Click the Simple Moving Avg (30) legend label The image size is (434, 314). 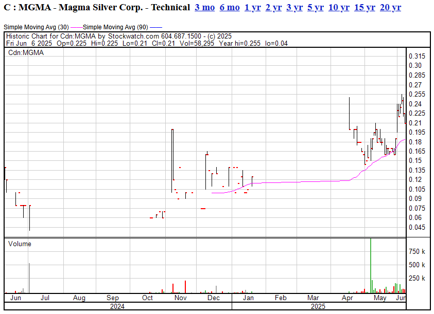[x=36, y=27]
